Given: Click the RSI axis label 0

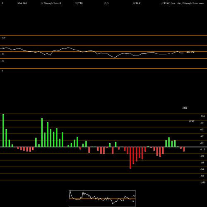Looking at the screenshot, I should (x=2, y=71).
